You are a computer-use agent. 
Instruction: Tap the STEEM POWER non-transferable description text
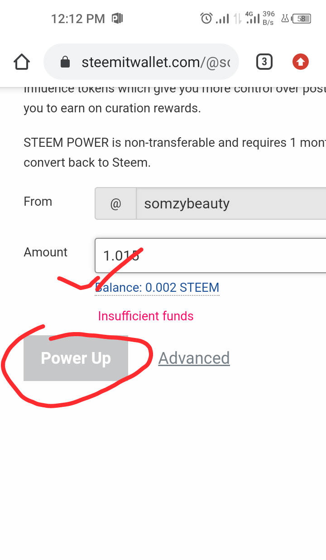click(175, 152)
